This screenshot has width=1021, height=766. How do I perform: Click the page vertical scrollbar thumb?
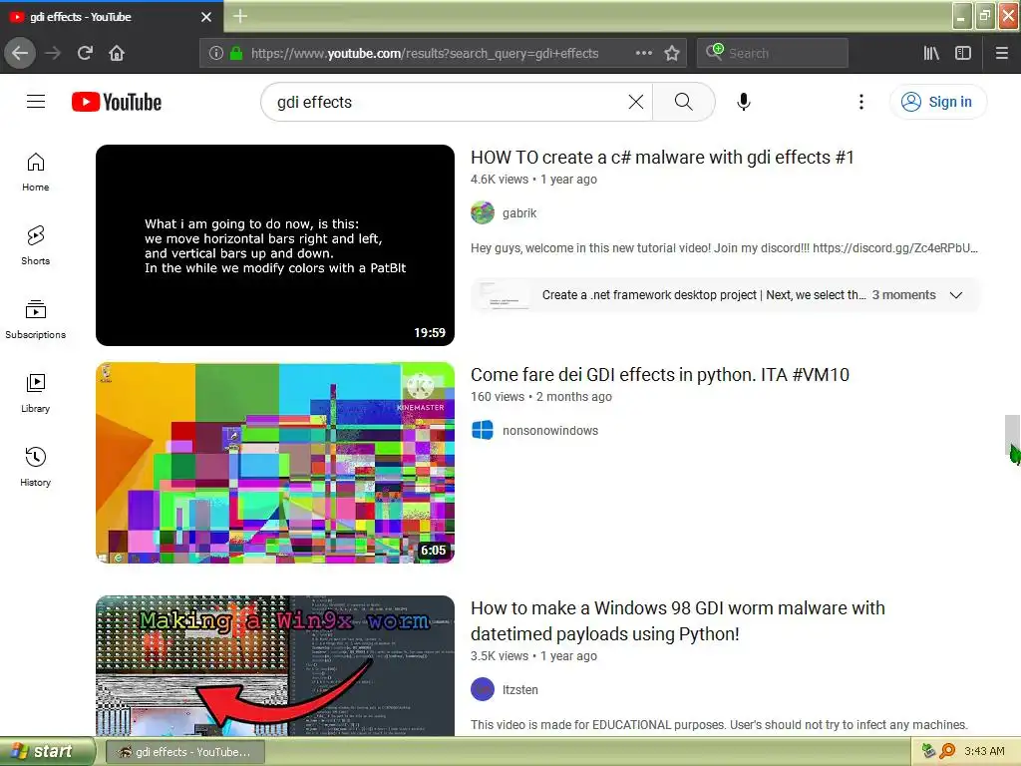tap(1012, 435)
